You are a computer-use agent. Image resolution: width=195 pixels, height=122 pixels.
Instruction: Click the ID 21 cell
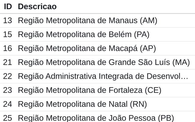tap(8, 62)
